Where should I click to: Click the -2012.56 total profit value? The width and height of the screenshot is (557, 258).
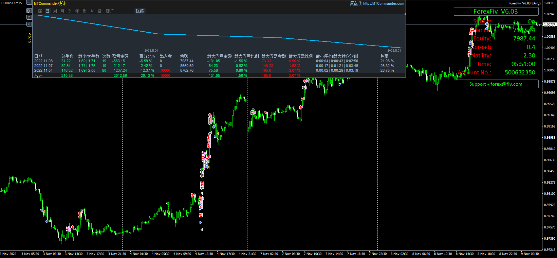coord(119,75)
